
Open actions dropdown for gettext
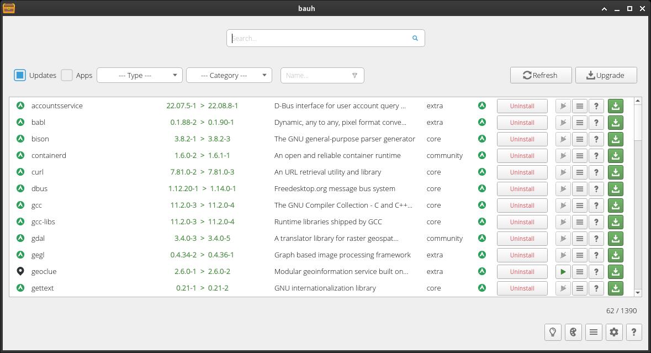pyautogui.click(x=580, y=288)
